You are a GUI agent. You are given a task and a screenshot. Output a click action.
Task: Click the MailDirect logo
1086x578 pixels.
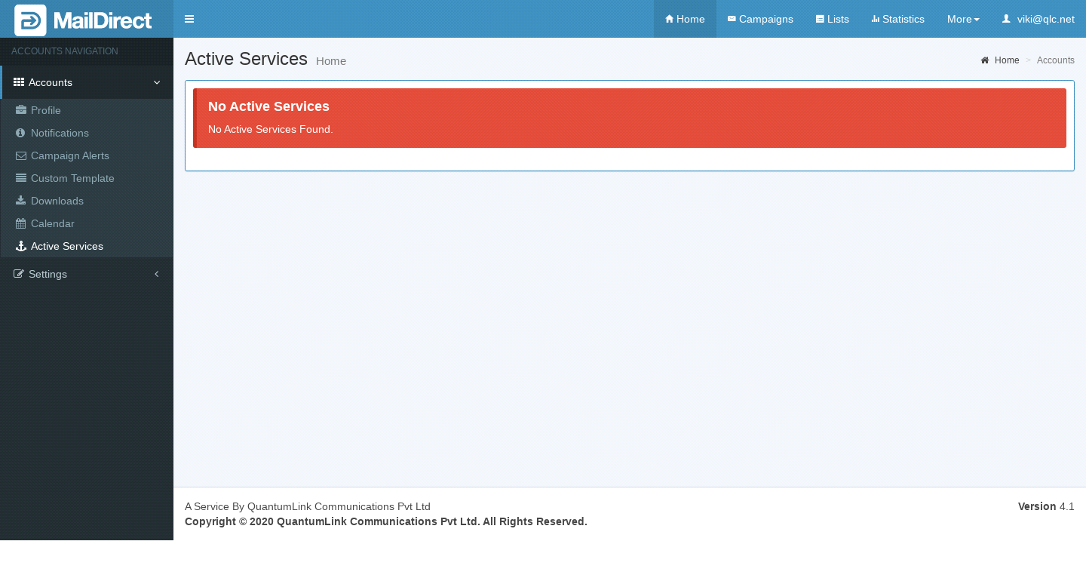click(x=83, y=20)
